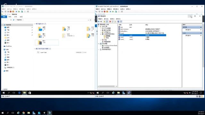
Task: Open Chrome on host taskbar
Action: (x=23, y=113)
